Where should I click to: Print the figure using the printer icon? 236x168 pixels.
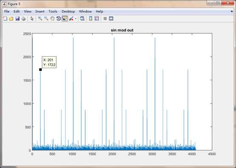click(23, 18)
